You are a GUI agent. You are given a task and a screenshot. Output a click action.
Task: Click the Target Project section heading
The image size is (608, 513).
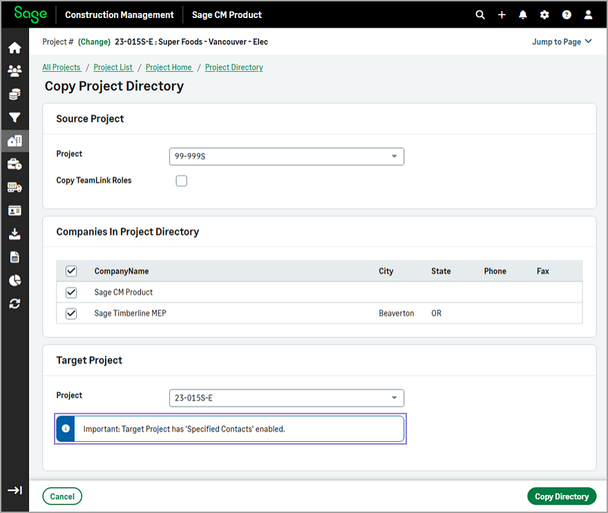tap(89, 360)
